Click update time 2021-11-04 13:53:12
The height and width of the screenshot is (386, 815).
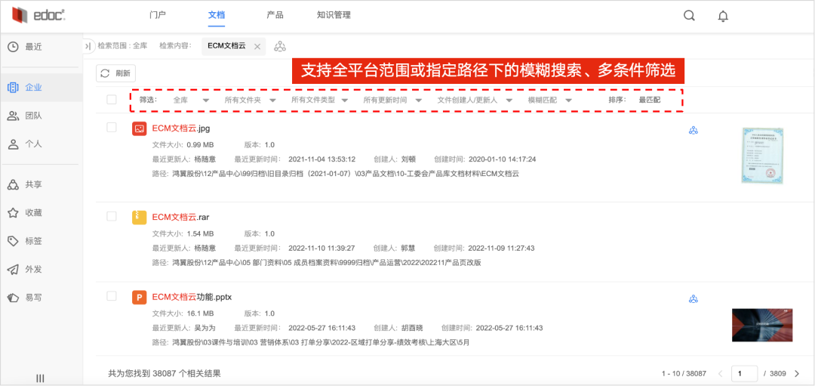pyautogui.click(x=321, y=159)
